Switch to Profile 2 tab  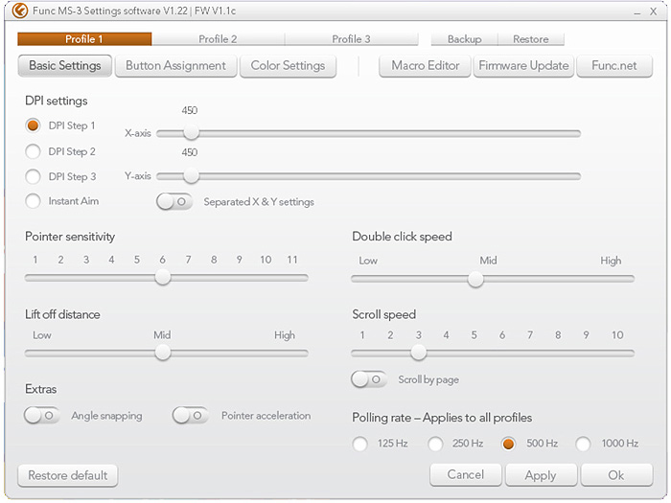point(218,39)
